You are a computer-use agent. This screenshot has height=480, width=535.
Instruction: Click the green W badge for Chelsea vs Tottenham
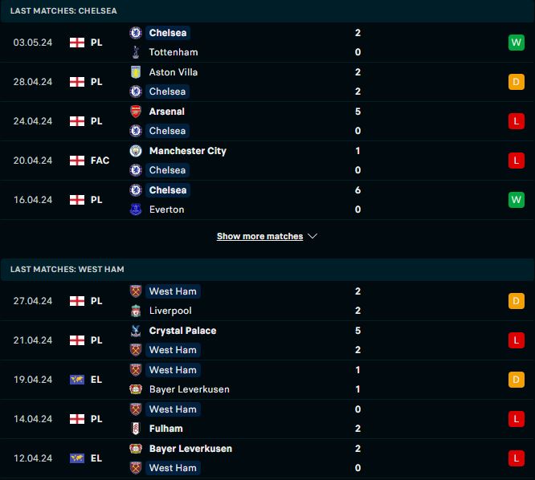(x=517, y=43)
